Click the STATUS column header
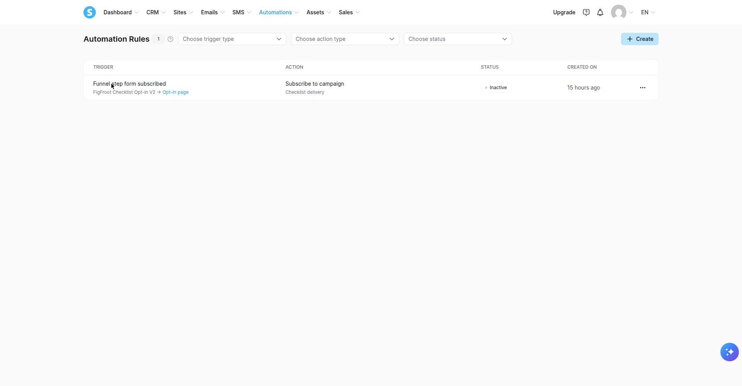Screen dimensions: 742x386 point(490,67)
